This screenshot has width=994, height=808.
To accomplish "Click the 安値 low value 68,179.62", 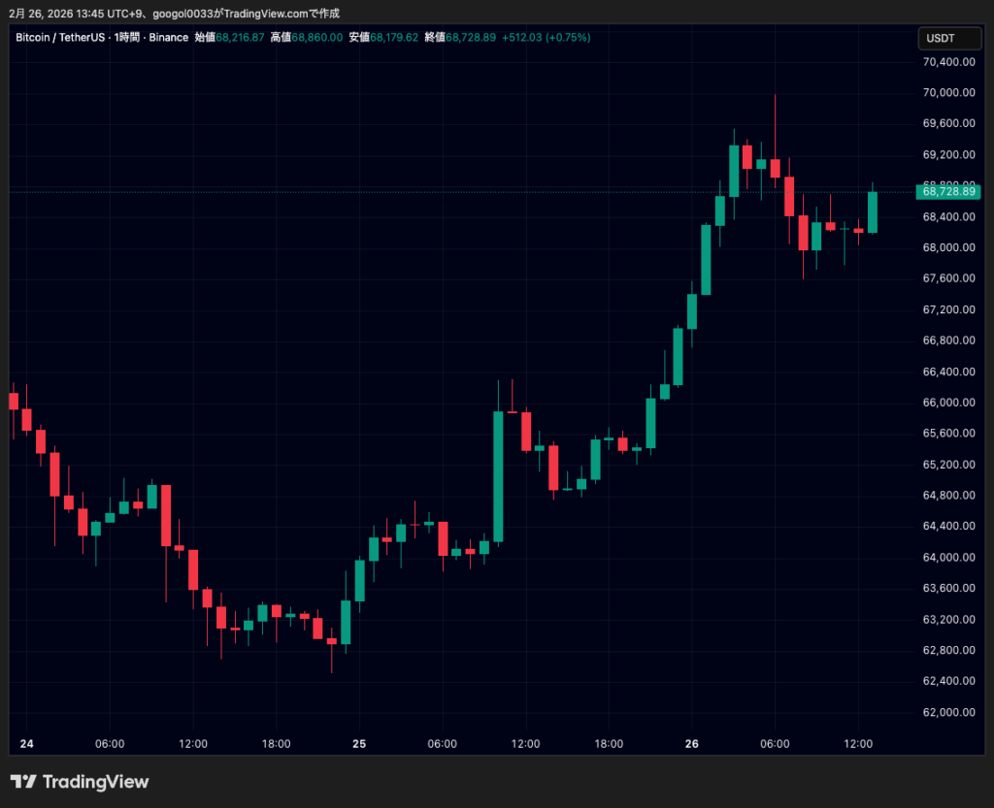I will point(394,38).
